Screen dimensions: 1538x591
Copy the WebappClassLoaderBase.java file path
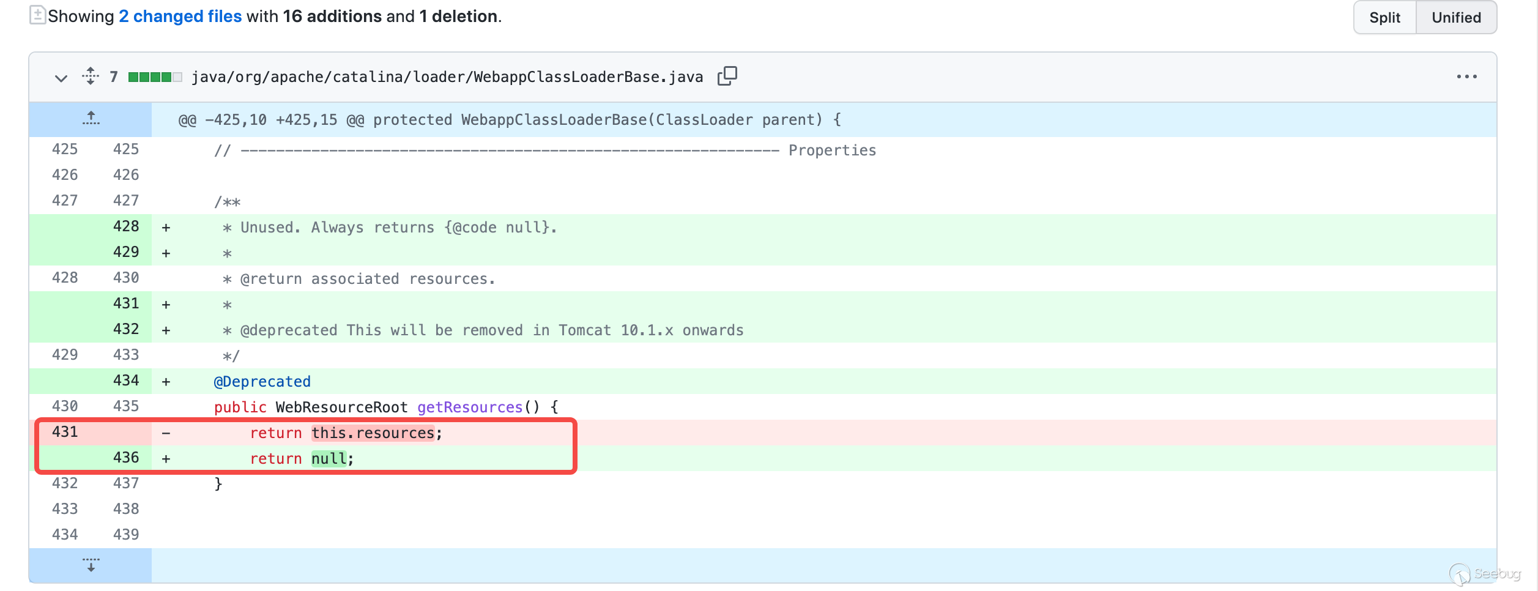(x=727, y=76)
